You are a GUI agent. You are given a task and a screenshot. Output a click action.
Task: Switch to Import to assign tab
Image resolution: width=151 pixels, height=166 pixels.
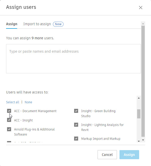coord(37,24)
